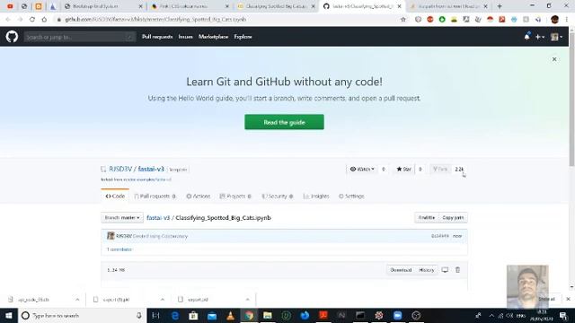Open the 1 contributor link
This screenshot has width=575, height=323.
pyautogui.click(x=119, y=249)
